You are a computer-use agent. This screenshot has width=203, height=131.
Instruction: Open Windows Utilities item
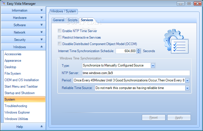tap(16, 119)
